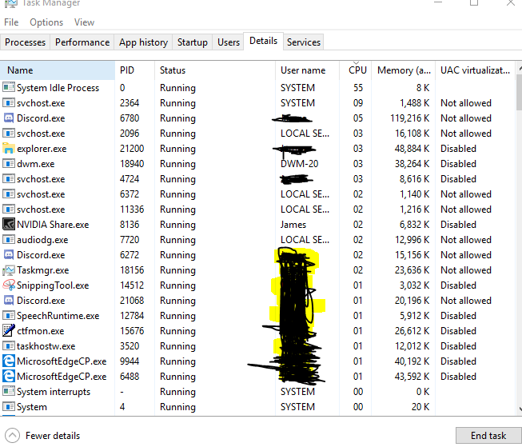
Task: Switch to the Startup tab
Action: (193, 42)
